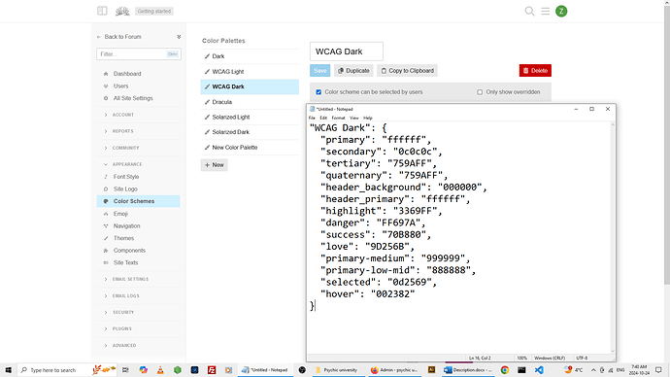Viewport: 670px width, 377px height.
Task: Click the pencil icon beside Dracula palette
Action: (x=207, y=102)
